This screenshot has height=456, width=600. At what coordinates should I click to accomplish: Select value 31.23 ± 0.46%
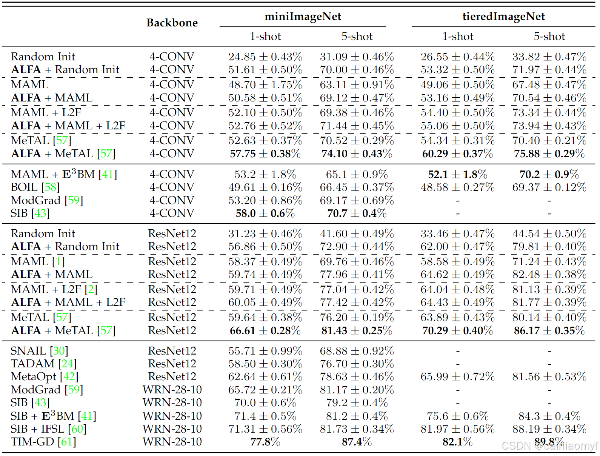point(265,233)
